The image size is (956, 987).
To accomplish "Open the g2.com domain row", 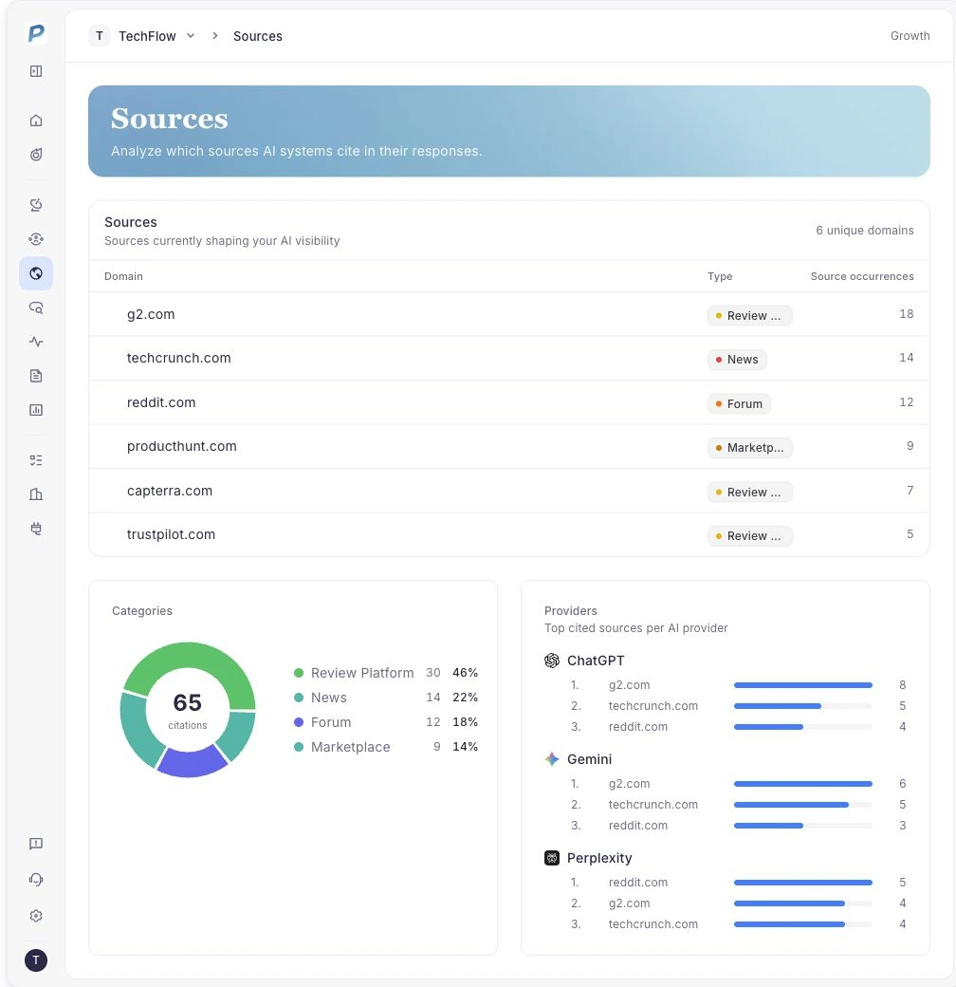I will tap(508, 314).
